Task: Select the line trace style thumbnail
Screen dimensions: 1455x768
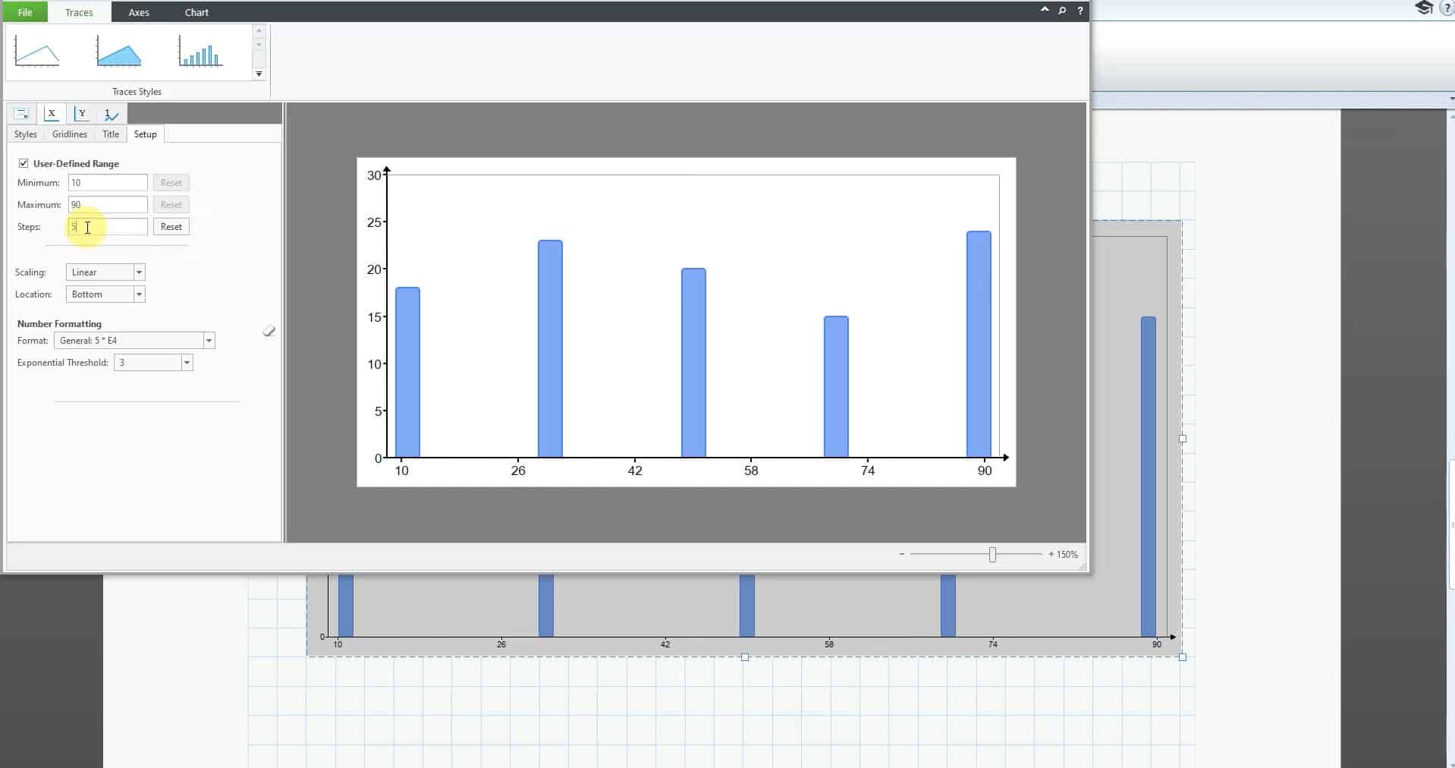Action: click(36, 52)
